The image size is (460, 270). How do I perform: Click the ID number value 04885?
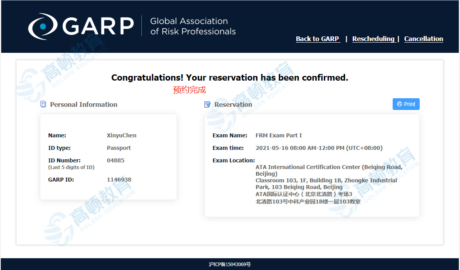coord(115,160)
